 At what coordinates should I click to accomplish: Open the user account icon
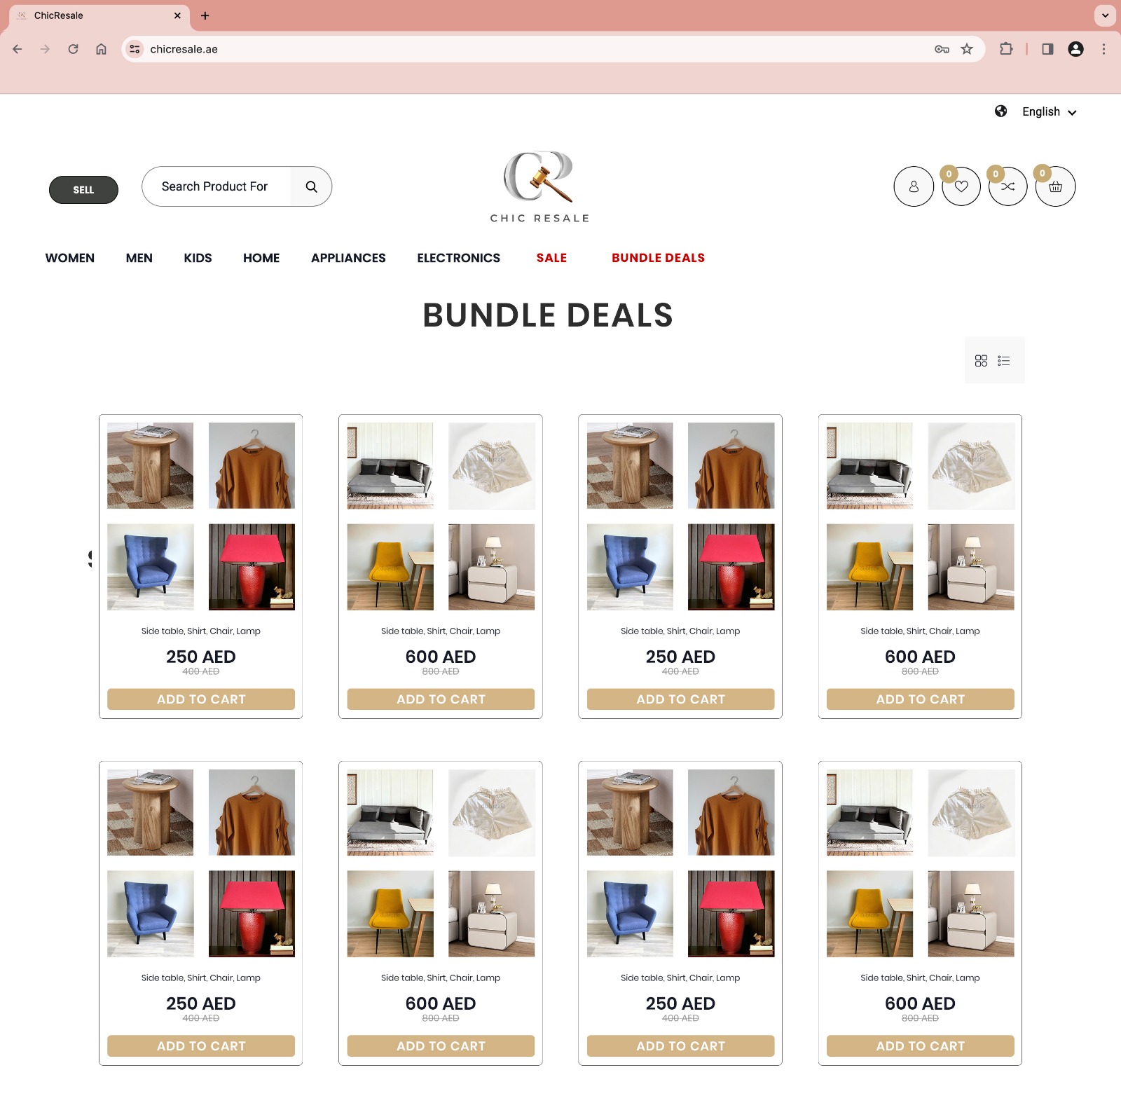pos(914,186)
